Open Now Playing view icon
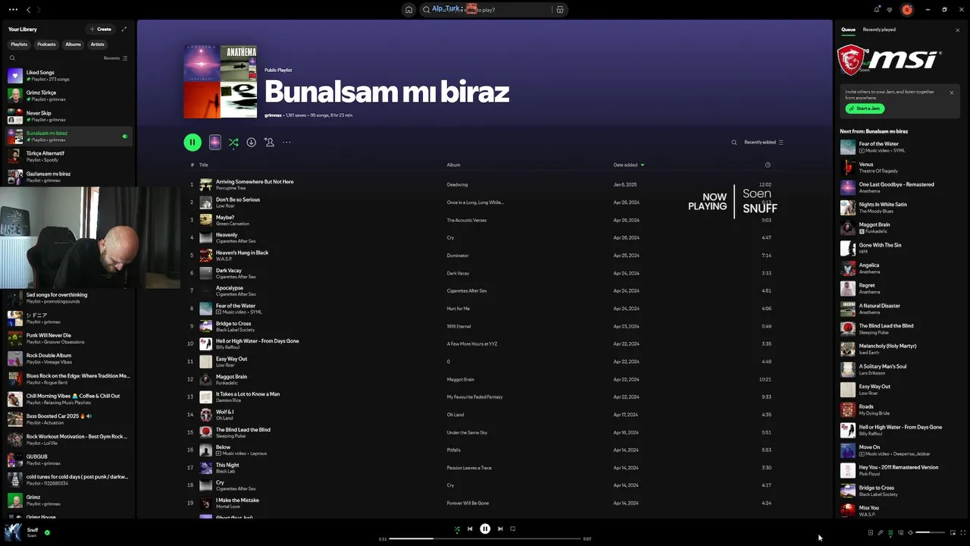The image size is (970, 546). pos(870,532)
